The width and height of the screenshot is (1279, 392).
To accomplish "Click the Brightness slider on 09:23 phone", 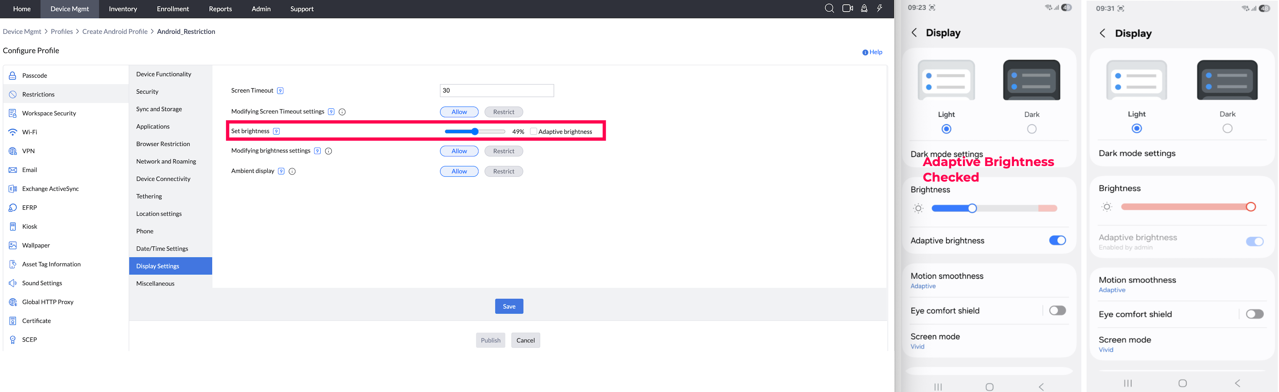I will 994,208.
